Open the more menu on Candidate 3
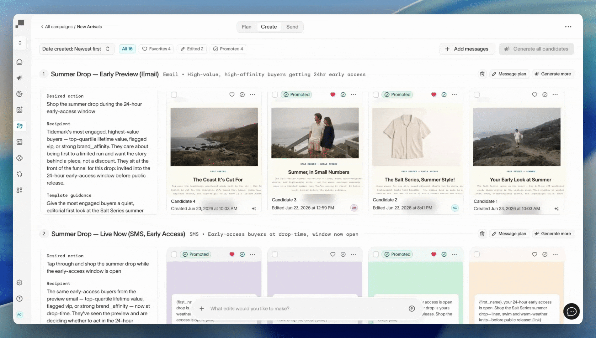This screenshot has height=338, width=596. click(354, 95)
